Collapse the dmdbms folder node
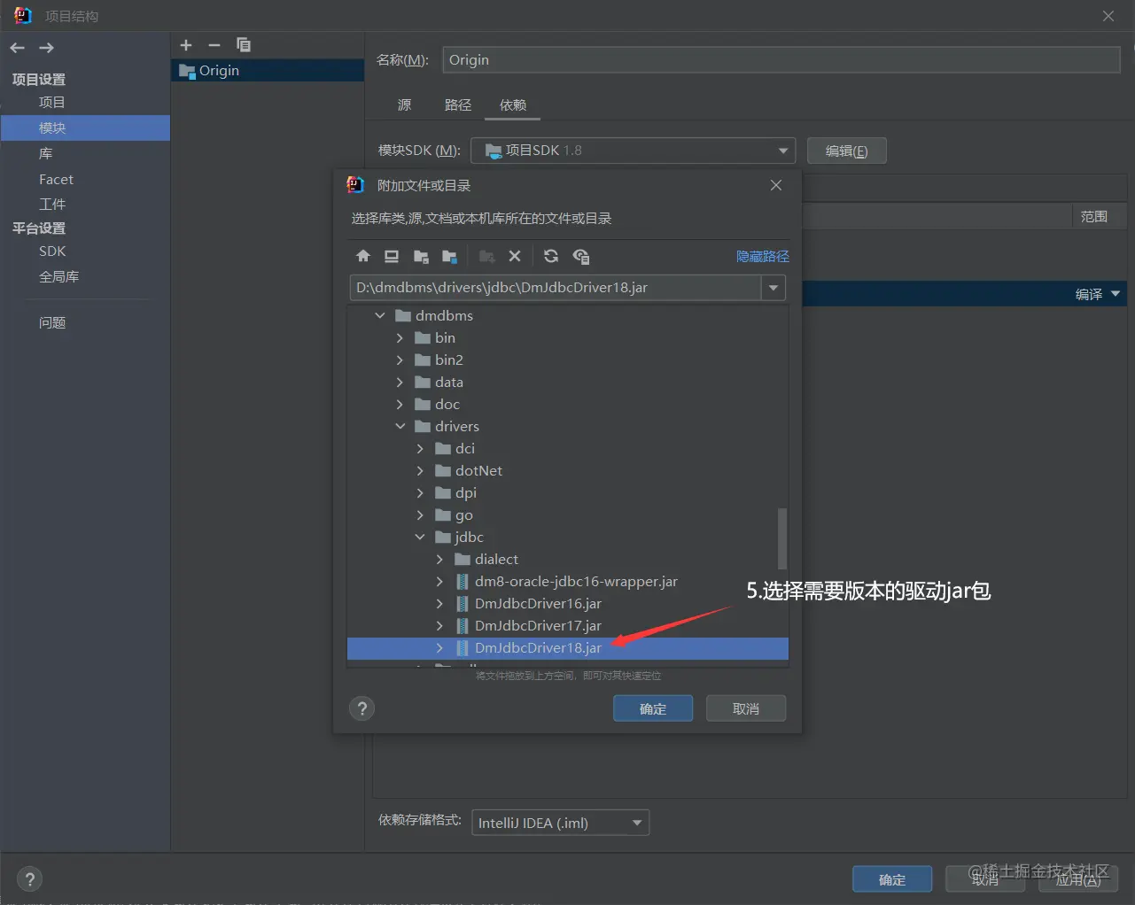 click(x=380, y=316)
